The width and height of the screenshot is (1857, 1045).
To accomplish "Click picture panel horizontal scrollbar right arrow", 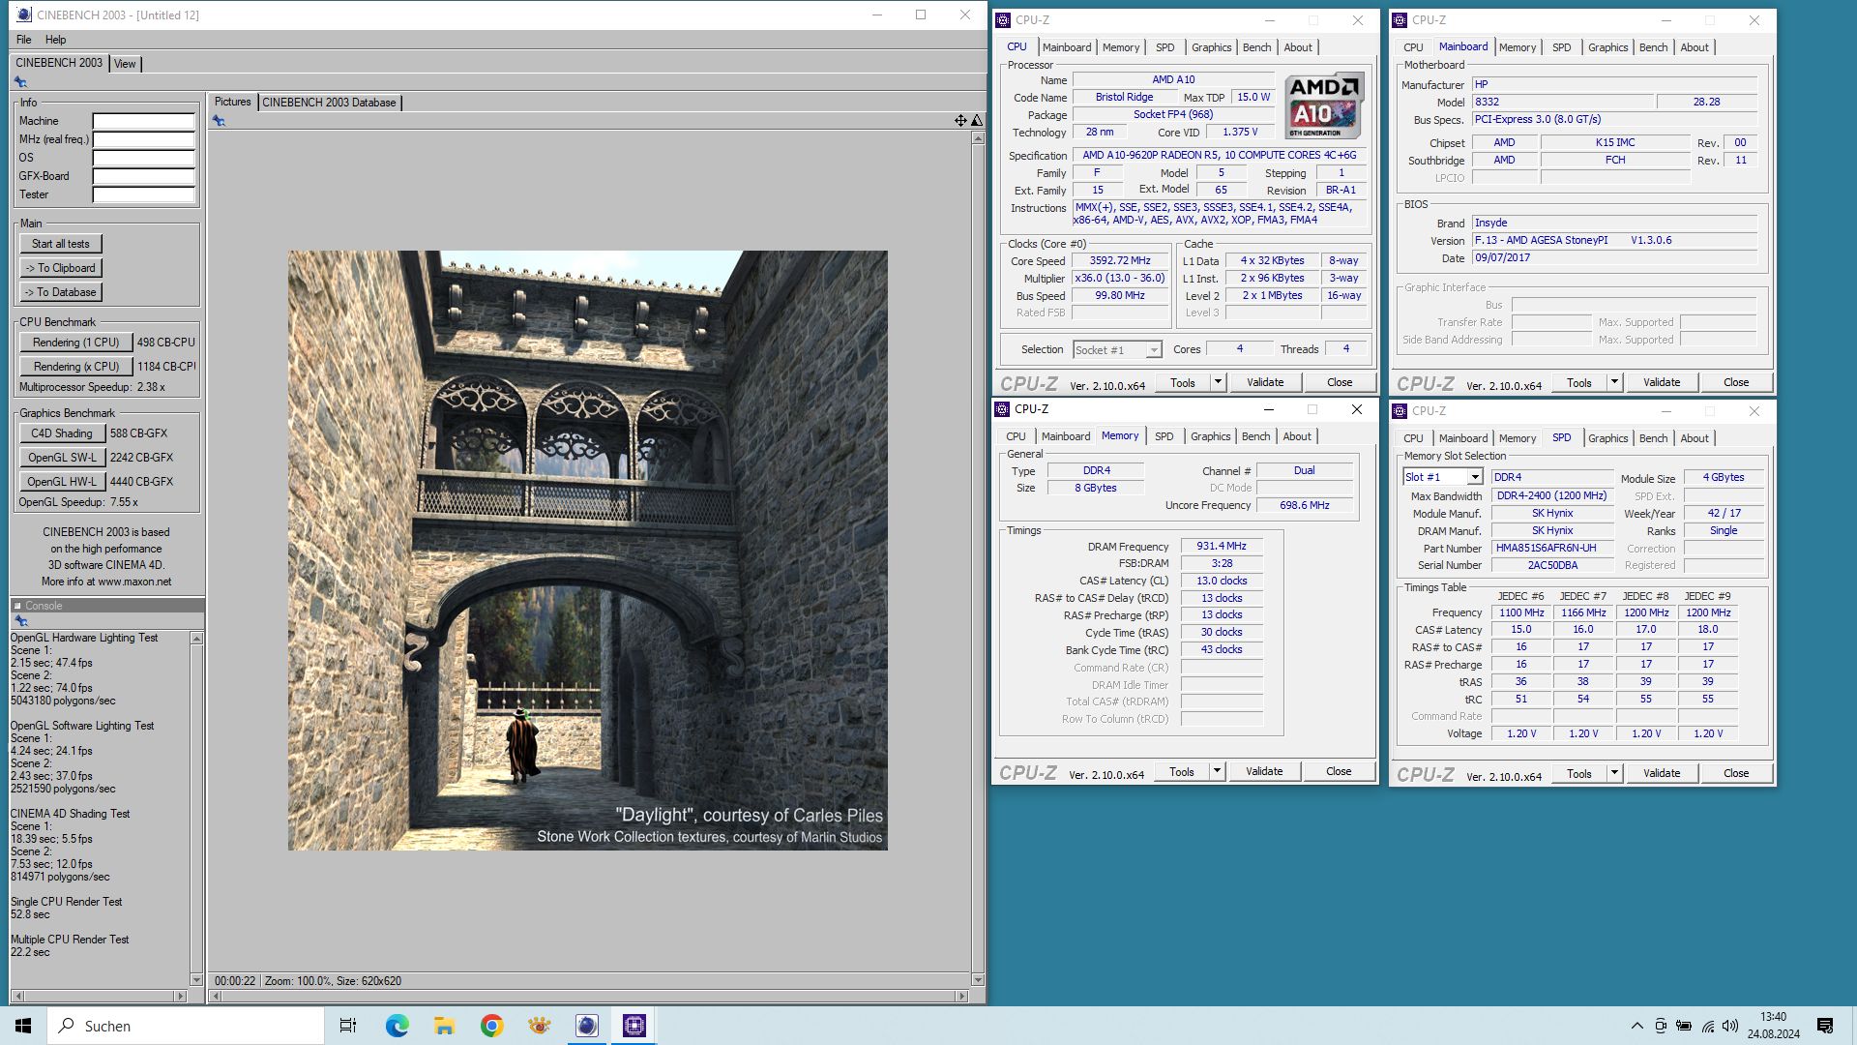I will (961, 996).
